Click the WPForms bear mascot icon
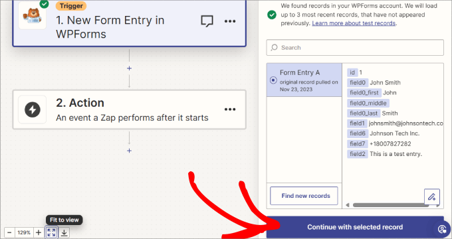 33,16
